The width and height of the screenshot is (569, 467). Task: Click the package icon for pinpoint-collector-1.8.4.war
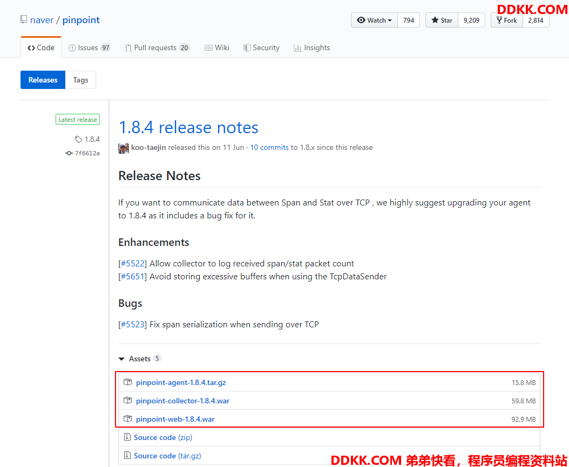tap(127, 400)
